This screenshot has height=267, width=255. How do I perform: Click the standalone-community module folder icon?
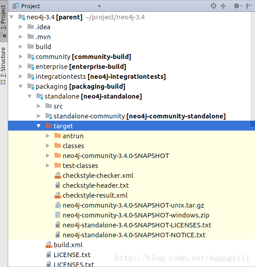[x=49, y=116]
